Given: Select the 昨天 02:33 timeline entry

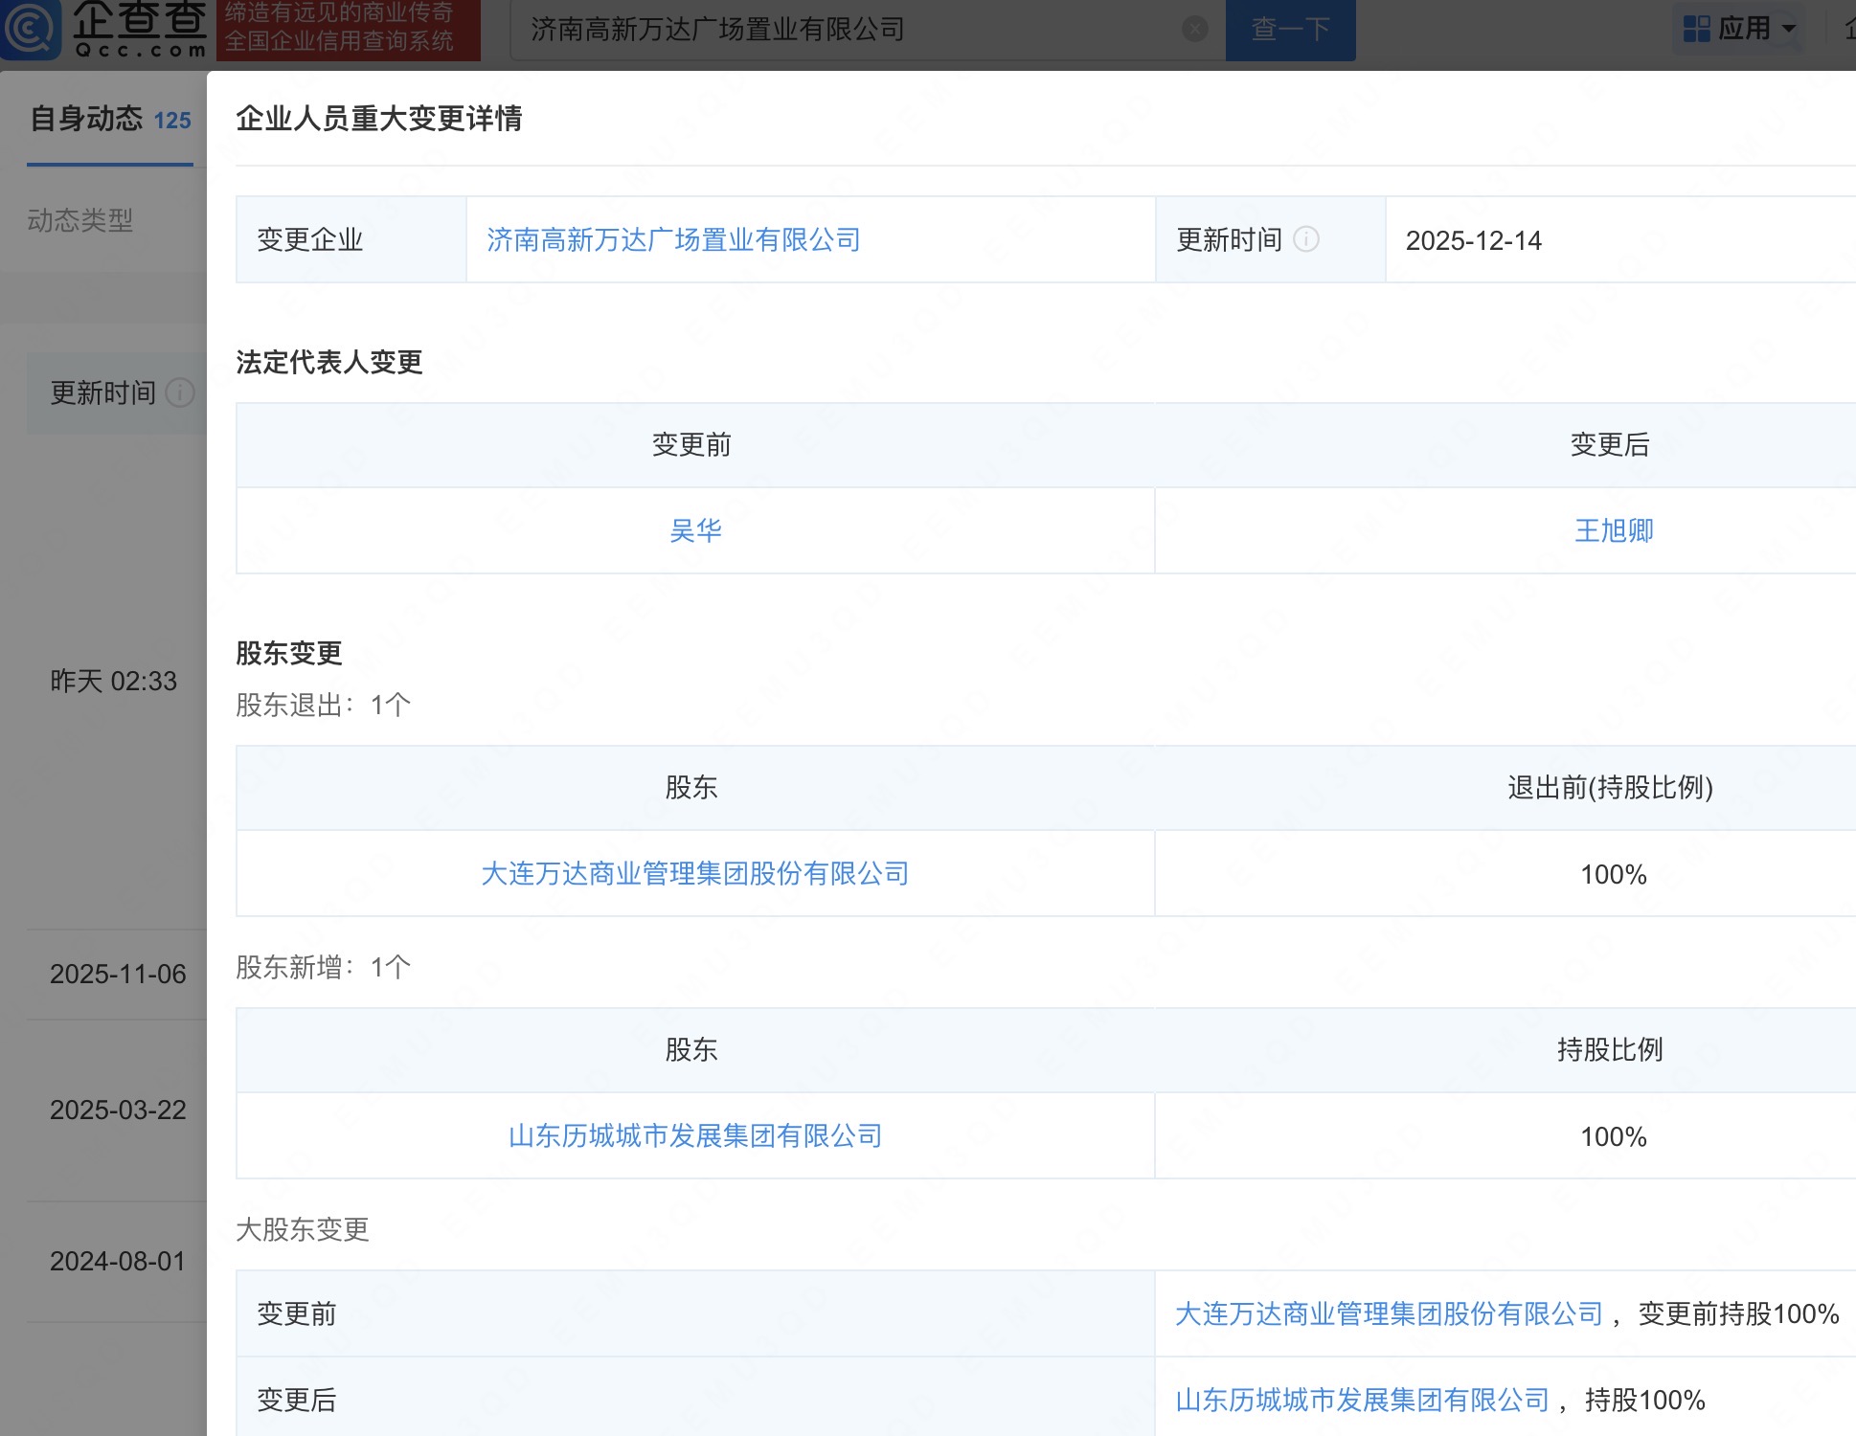Looking at the screenshot, I should [x=113, y=681].
